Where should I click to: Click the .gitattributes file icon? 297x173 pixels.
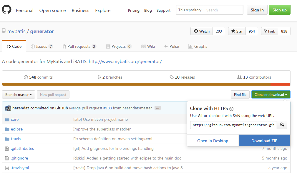point(7,149)
